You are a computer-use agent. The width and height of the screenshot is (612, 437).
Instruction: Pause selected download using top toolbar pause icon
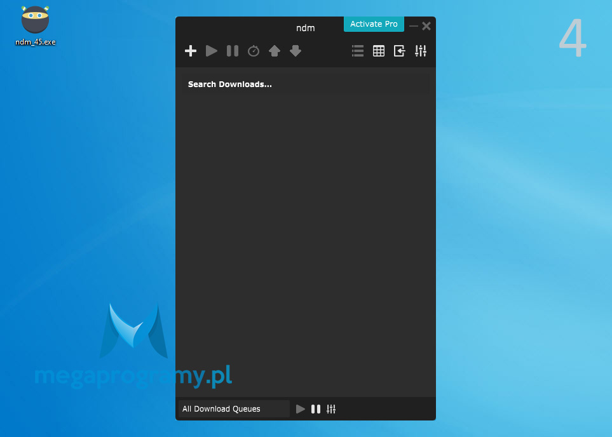[x=233, y=51]
